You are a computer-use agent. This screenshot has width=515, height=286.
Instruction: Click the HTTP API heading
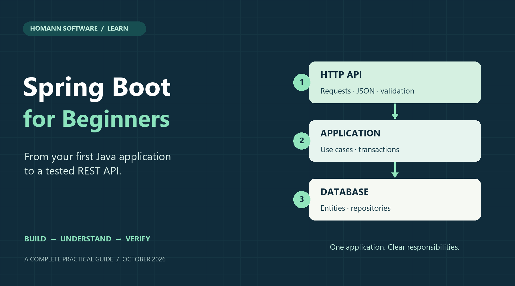pyautogui.click(x=341, y=75)
